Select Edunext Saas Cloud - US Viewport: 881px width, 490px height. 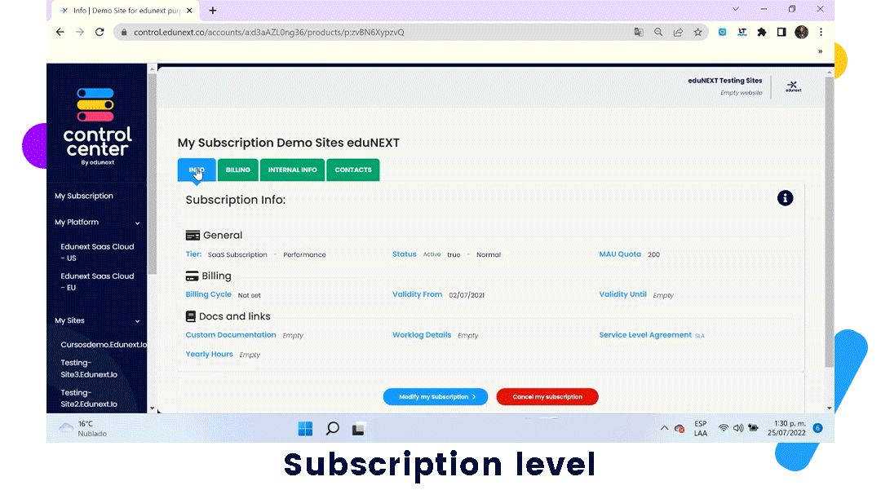coord(97,252)
